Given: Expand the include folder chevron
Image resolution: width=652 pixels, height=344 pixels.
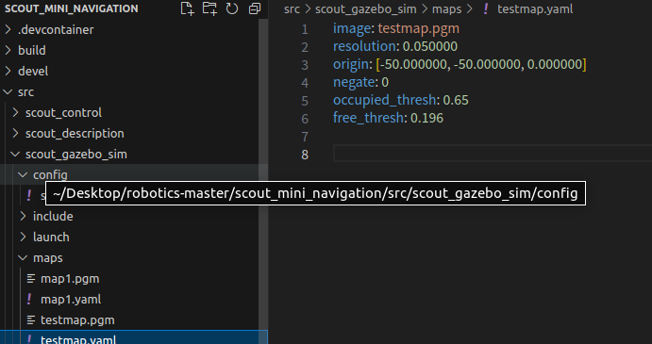Looking at the screenshot, I should 23,216.
